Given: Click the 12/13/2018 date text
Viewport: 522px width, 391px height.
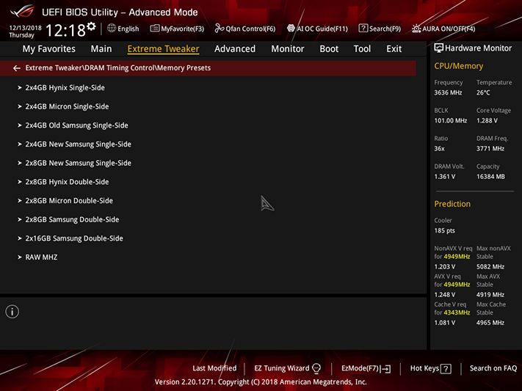Looking at the screenshot, I should click(x=25, y=28).
